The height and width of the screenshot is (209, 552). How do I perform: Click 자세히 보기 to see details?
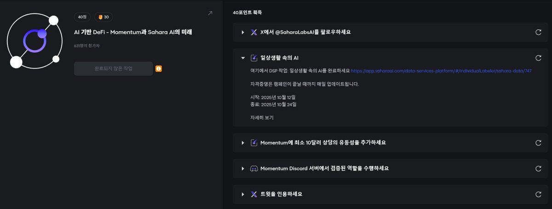click(262, 118)
